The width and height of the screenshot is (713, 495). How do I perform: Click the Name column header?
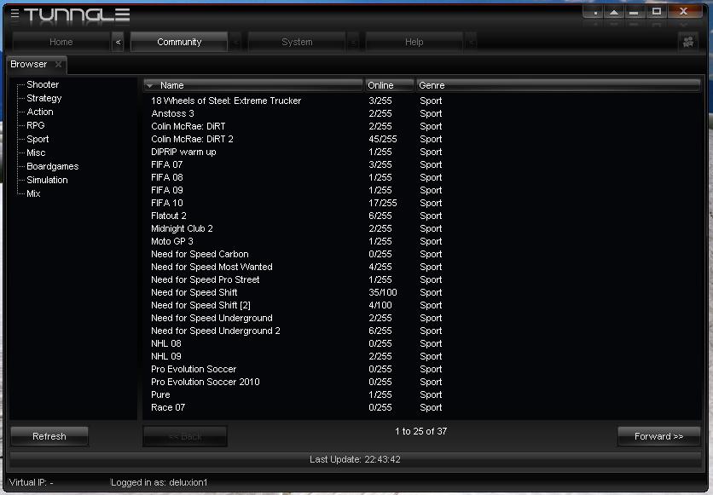tap(253, 85)
